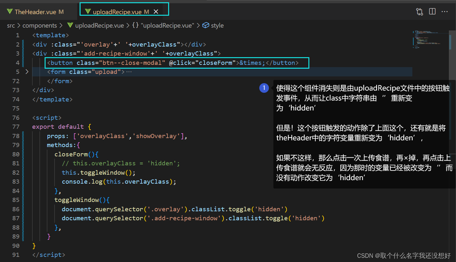The width and height of the screenshot is (456, 262).
Task: Open the editor More Actions menu
Action: [x=444, y=12]
